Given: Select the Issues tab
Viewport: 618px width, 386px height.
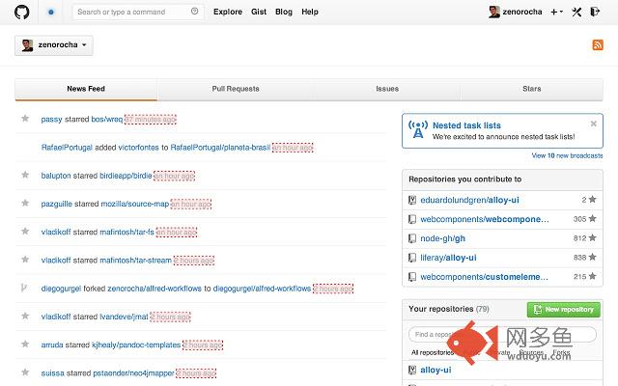Looking at the screenshot, I should 386,89.
